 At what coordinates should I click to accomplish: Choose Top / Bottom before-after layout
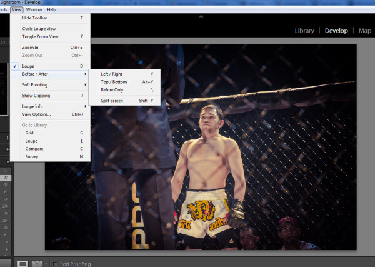(114, 81)
